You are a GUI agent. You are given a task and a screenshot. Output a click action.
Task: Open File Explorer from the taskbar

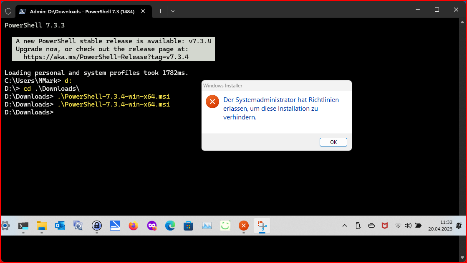tap(41, 226)
